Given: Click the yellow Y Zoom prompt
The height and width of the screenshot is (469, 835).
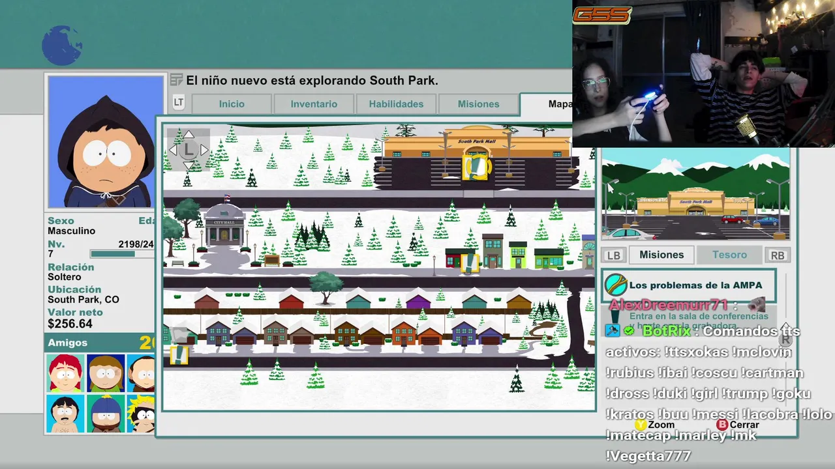Looking at the screenshot, I should (655, 425).
